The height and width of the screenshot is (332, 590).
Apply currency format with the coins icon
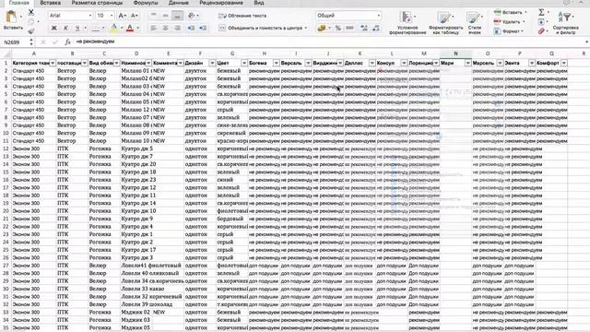coord(322,29)
